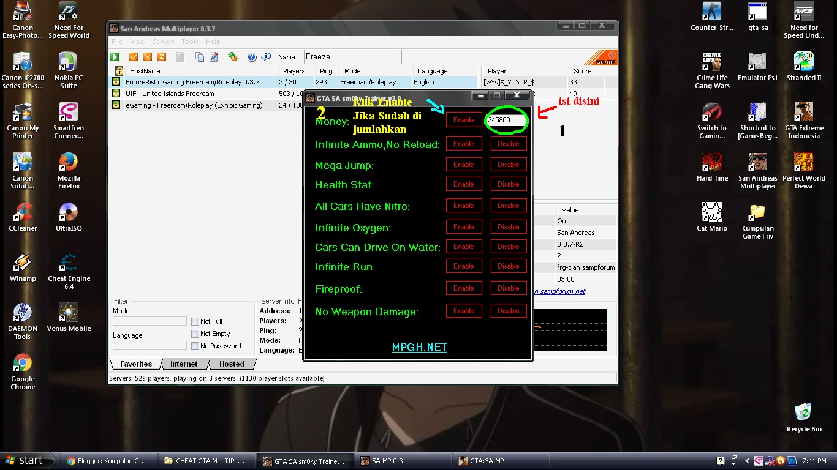
Task: Disable Fireproof cheat
Action: click(509, 288)
